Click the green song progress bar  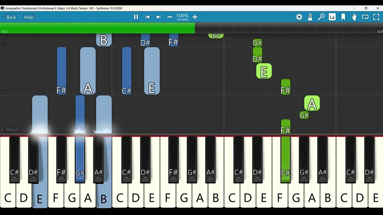pos(97,28)
